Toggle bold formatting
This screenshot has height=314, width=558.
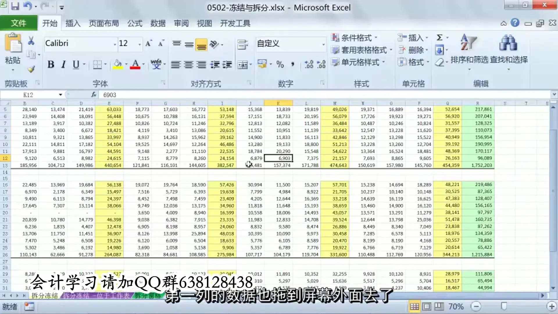pos(51,65)
